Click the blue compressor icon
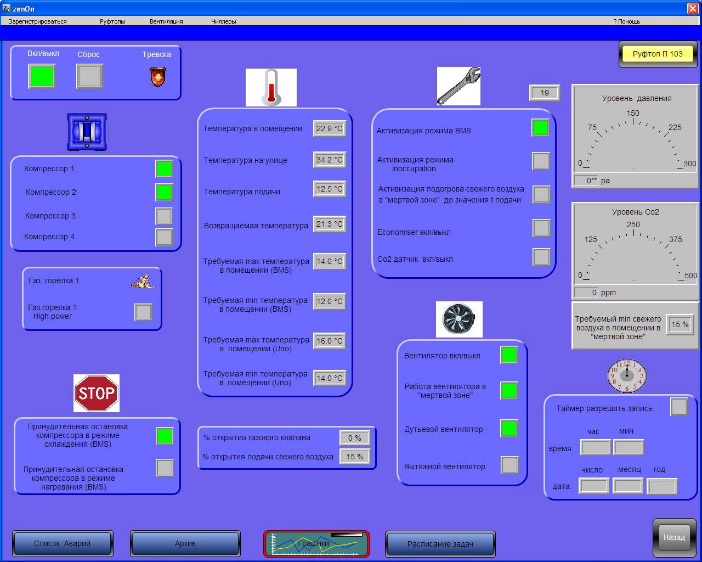This screenshot has height=562, width=702. (x=87, y=132)
